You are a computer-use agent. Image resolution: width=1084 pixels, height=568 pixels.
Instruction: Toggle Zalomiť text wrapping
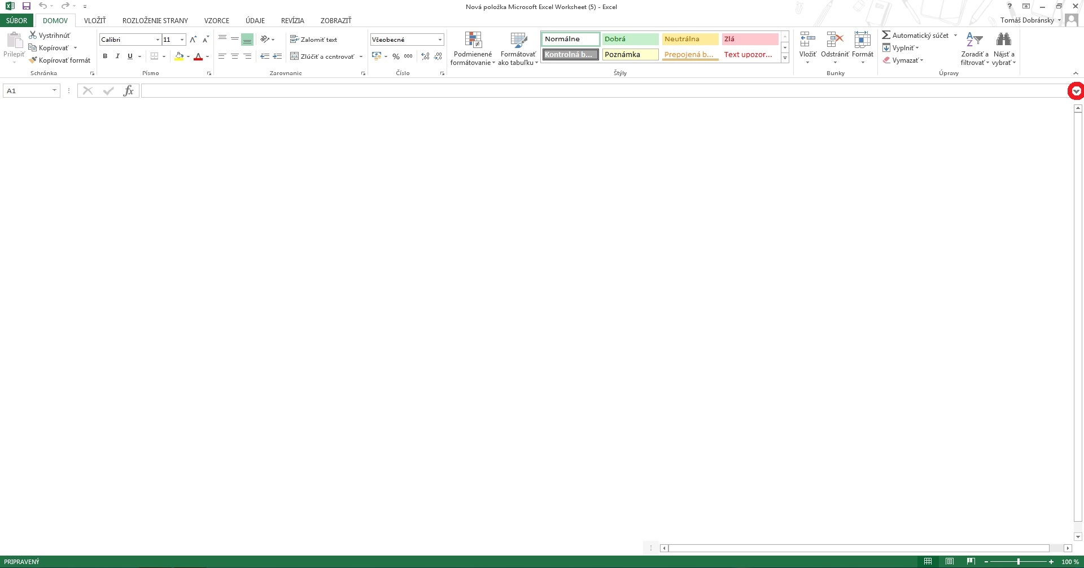tap(314, 40)
